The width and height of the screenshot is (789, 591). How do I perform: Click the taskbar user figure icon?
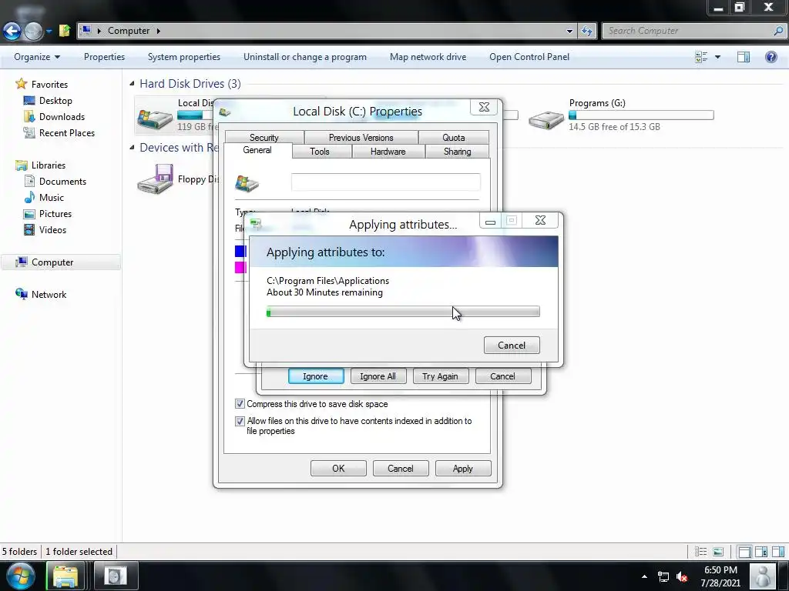click(x=763, y=576)
